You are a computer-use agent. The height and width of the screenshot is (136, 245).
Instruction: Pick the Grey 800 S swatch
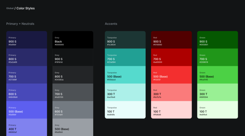coord(73,75)
